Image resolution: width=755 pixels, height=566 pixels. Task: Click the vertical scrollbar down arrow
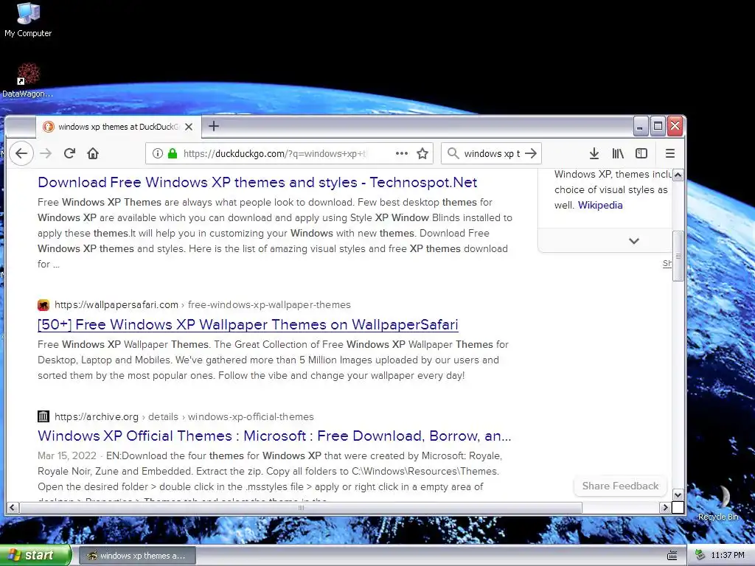[x=678, y=495]
